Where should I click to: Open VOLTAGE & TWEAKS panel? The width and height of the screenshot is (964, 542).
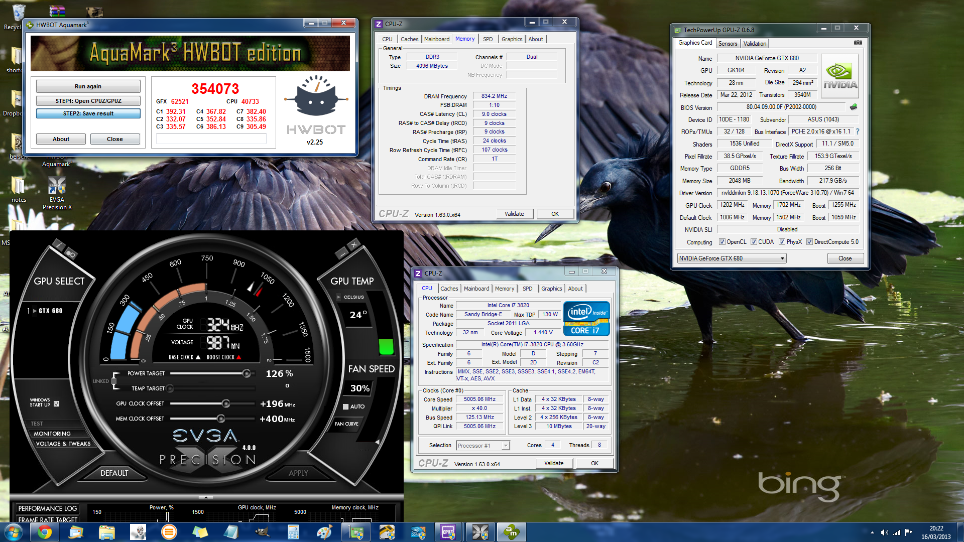tap(63, 444)
